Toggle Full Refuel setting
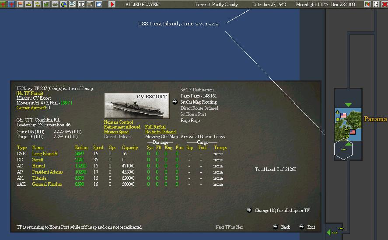388x240 pixels. click(155, 127)
